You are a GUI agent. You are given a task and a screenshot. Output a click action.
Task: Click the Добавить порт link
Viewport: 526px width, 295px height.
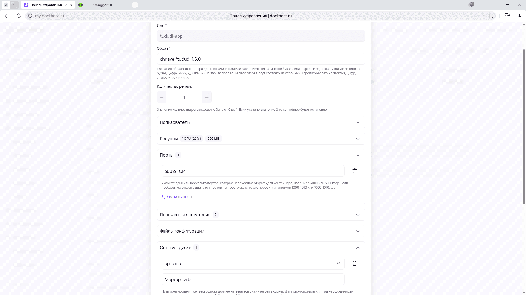177,197
